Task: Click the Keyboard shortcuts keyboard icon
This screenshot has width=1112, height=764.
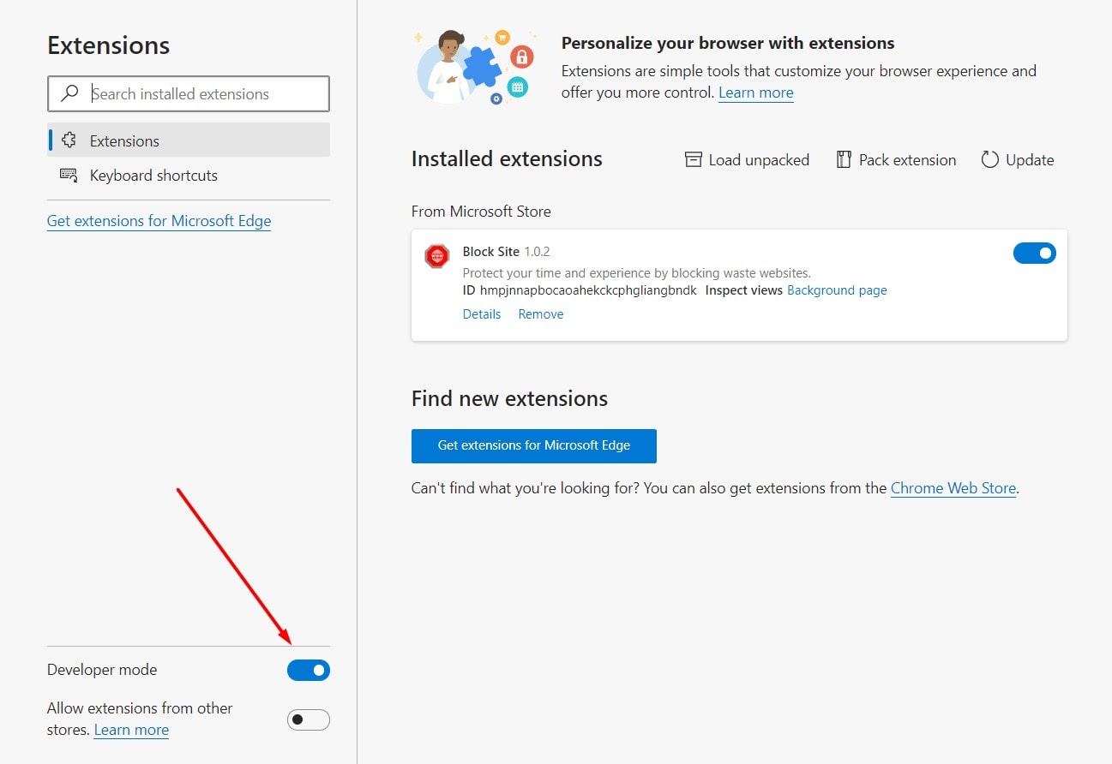Action: [x=69, y=175]
